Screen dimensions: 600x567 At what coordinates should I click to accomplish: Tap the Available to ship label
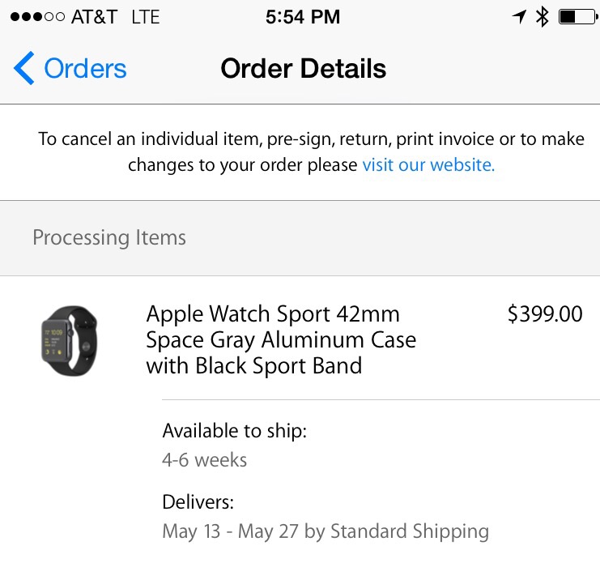click(235, 431)
